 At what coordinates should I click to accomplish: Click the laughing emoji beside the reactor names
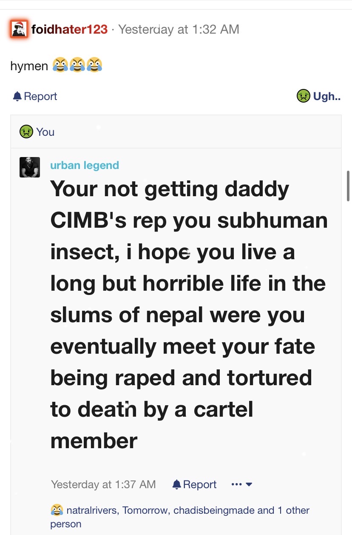coord(56,510)
